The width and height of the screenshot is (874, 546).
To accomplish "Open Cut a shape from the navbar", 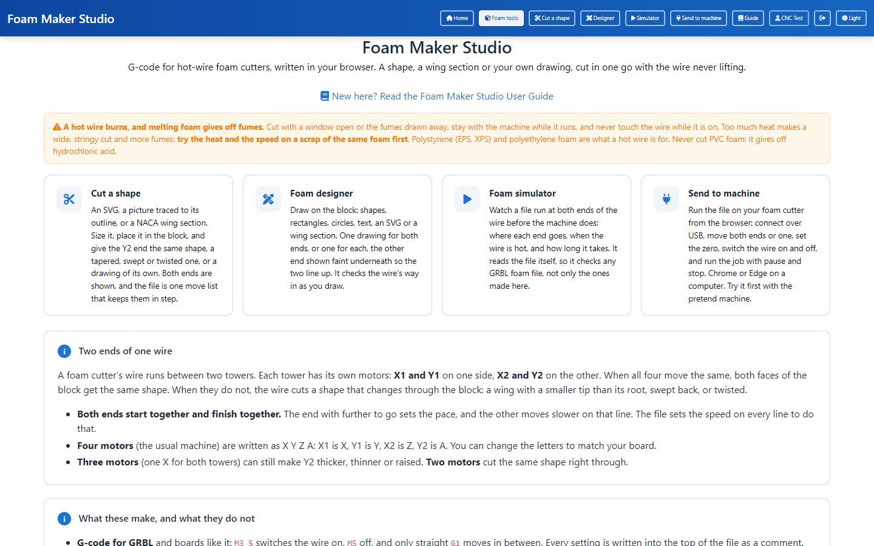I will coord(552,18).
